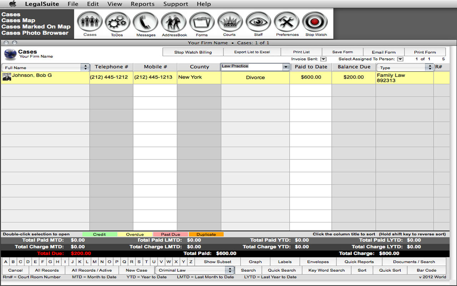Click the globe icon beside Cases title
This screenshot has height=286, width=457.
[x=10, y=54]
